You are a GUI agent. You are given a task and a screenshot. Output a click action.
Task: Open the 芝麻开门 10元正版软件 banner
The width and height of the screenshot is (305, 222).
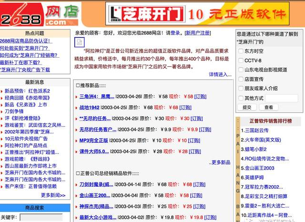(x=197, y=14)
